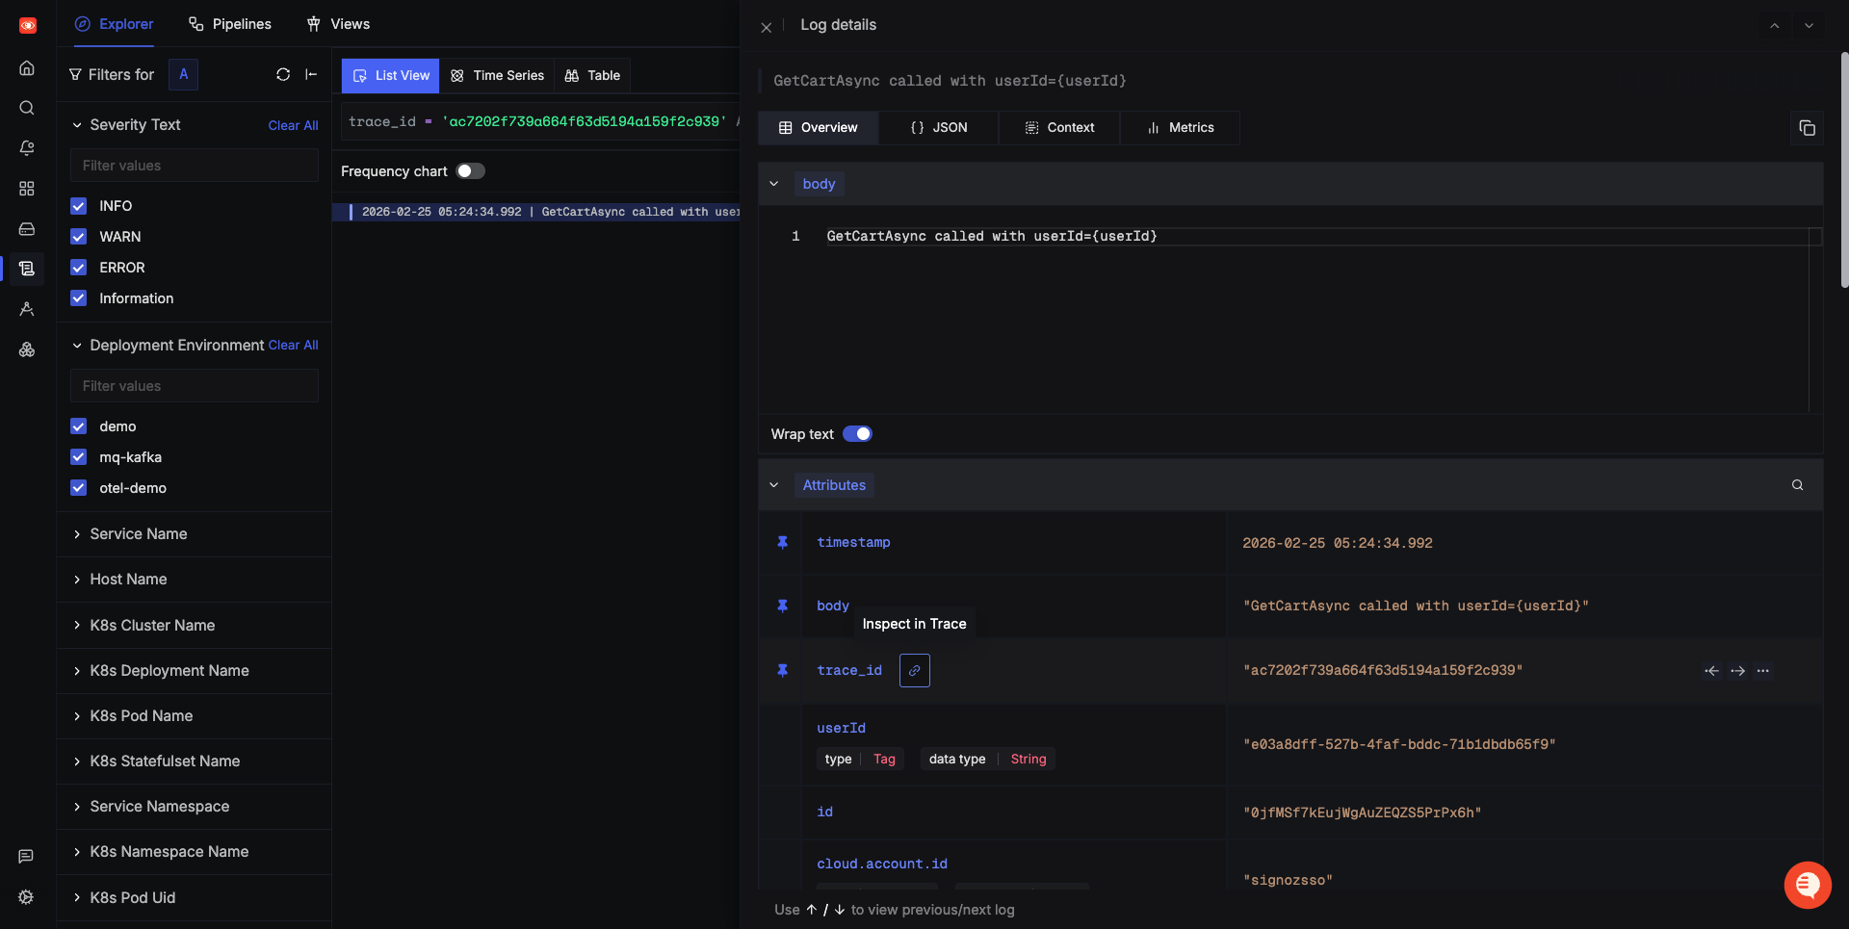Collapse the filters panel icon

click(x=311, y=74)
